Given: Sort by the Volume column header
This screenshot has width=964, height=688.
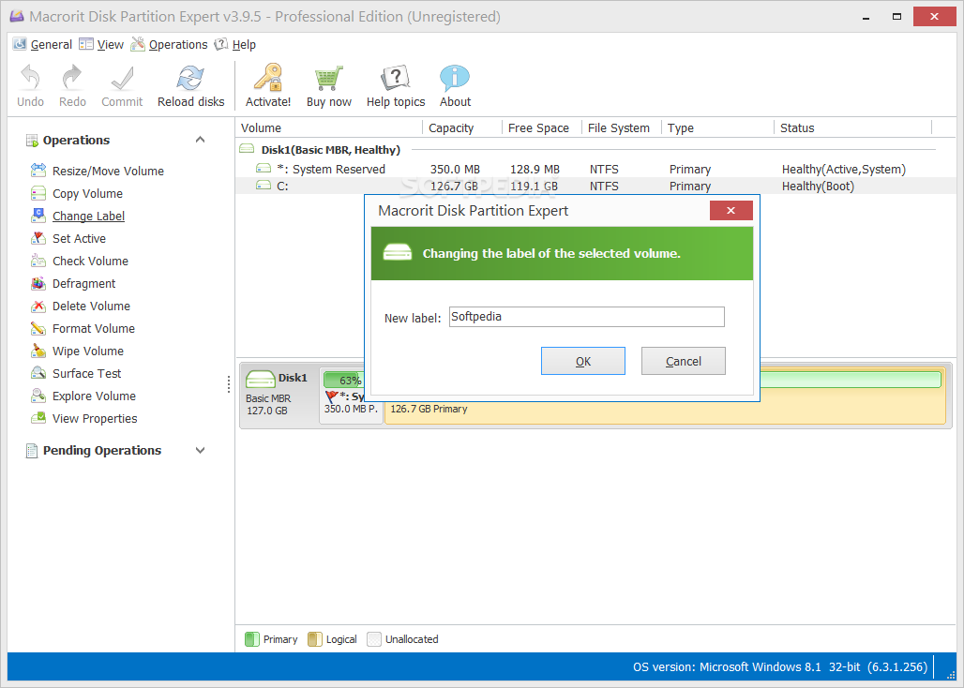Looking at the screenshot, I should (329, 127).
